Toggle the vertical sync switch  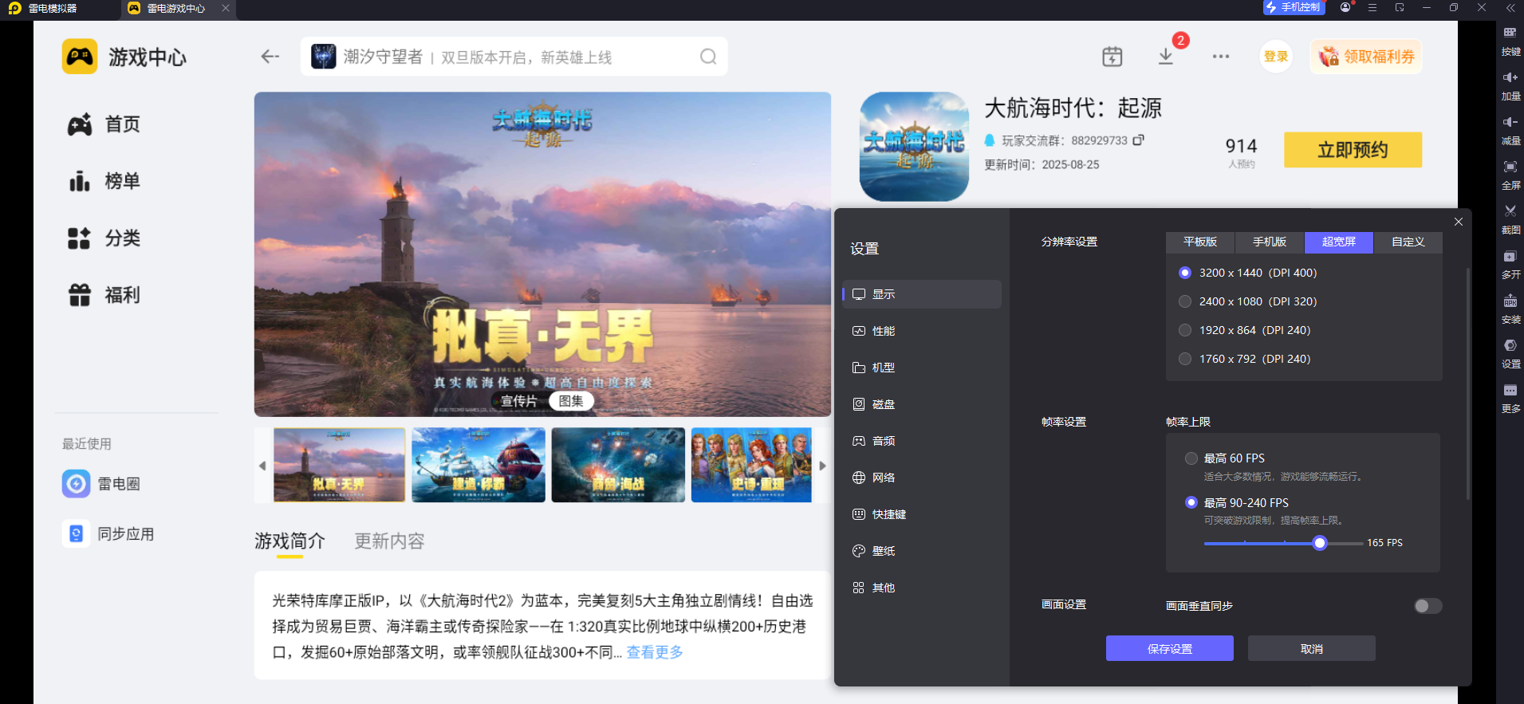pos(1427,606)
